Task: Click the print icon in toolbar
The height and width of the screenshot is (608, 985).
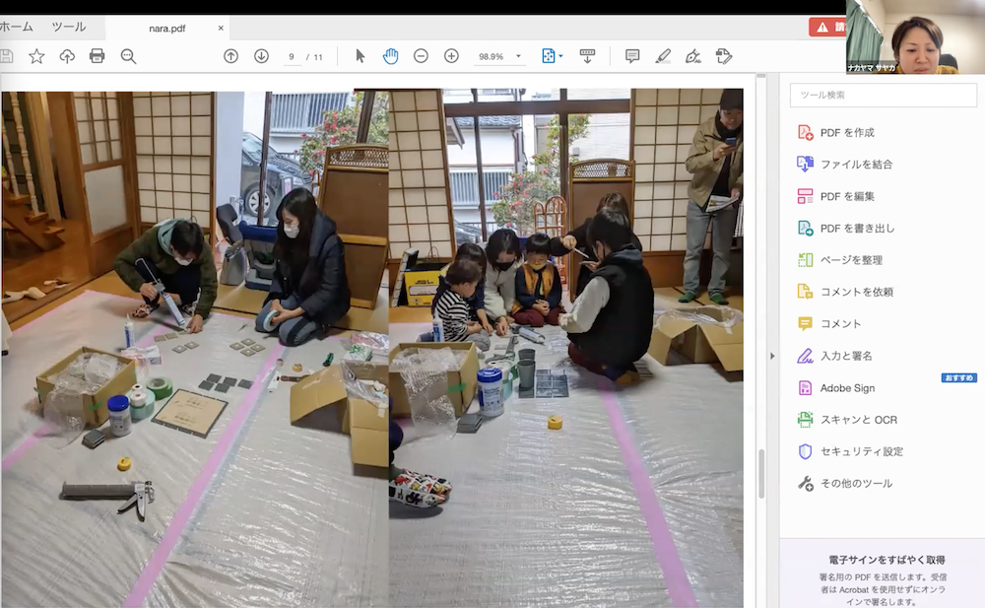Action: pyautogui.click(x=97, y=56)
